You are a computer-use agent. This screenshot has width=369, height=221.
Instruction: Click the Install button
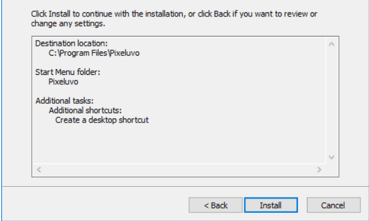tap(271, 205)
